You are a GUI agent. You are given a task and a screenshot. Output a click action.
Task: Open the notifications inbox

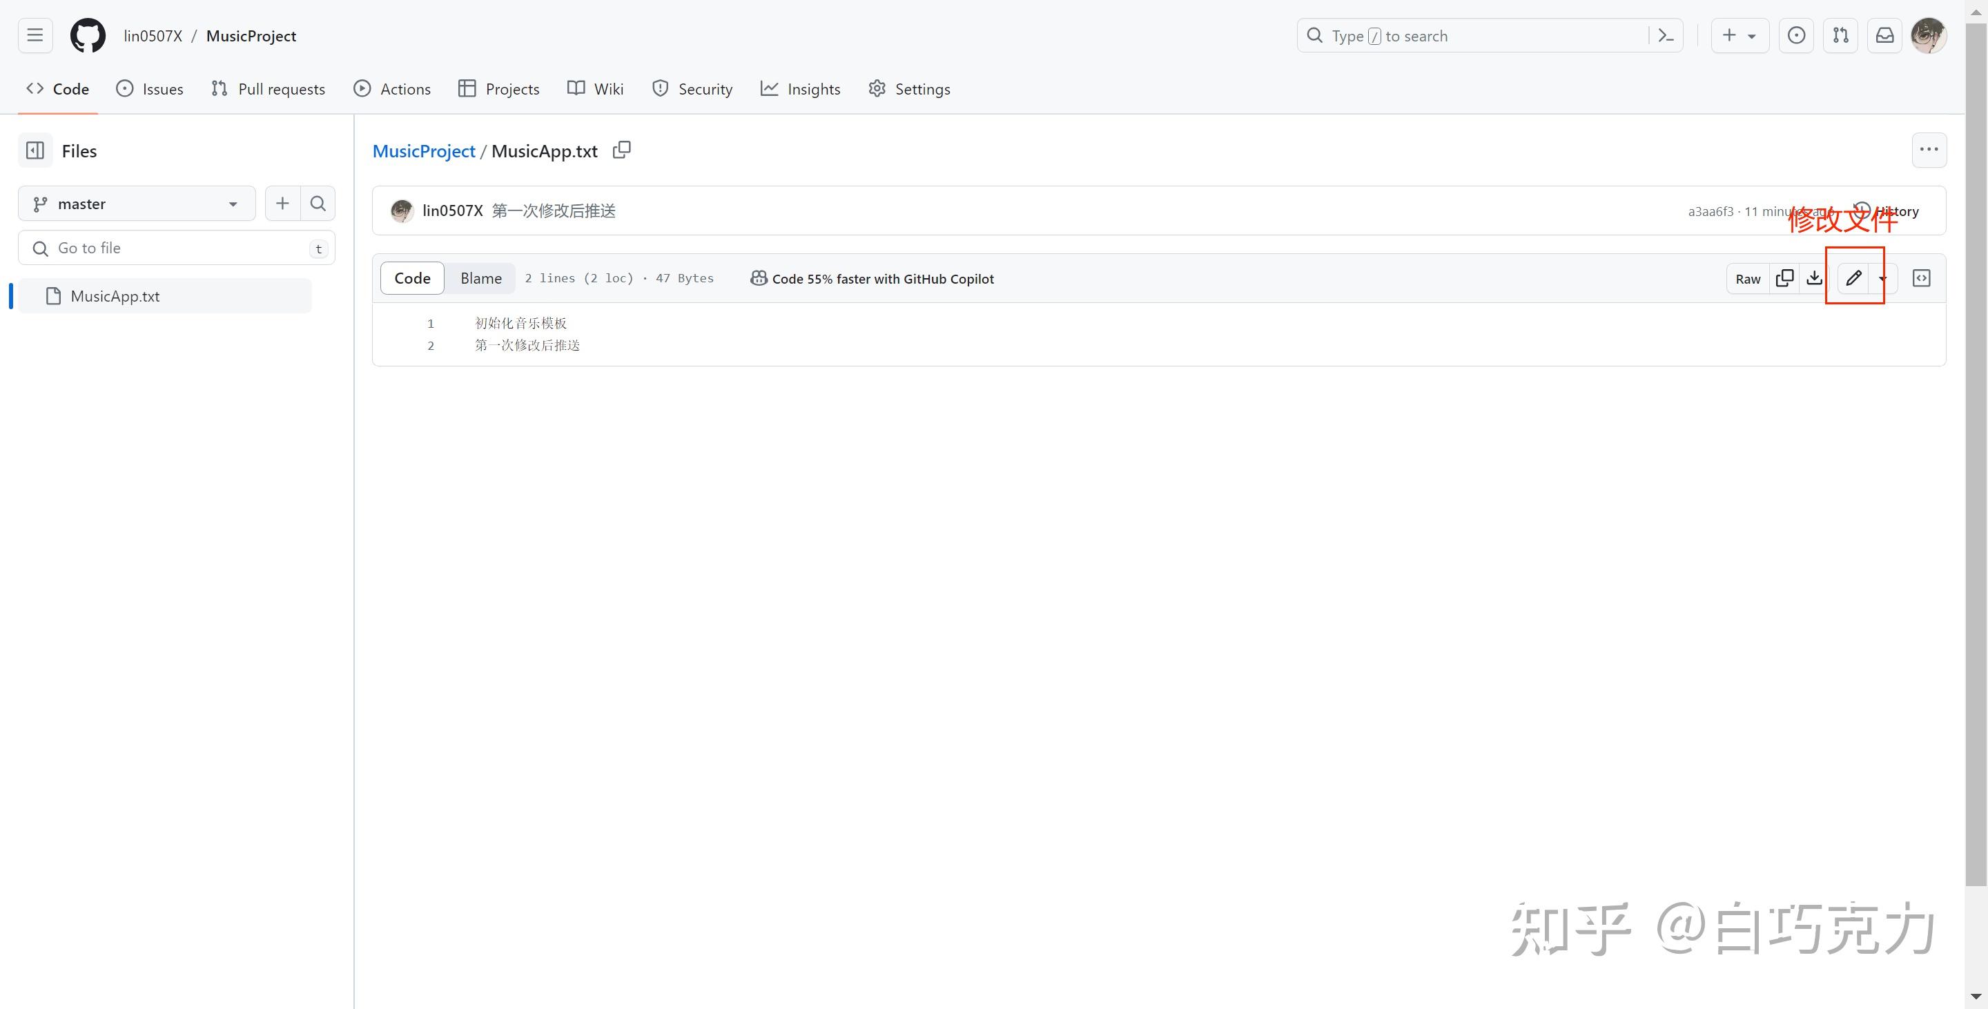click(x=1884, y=35)
